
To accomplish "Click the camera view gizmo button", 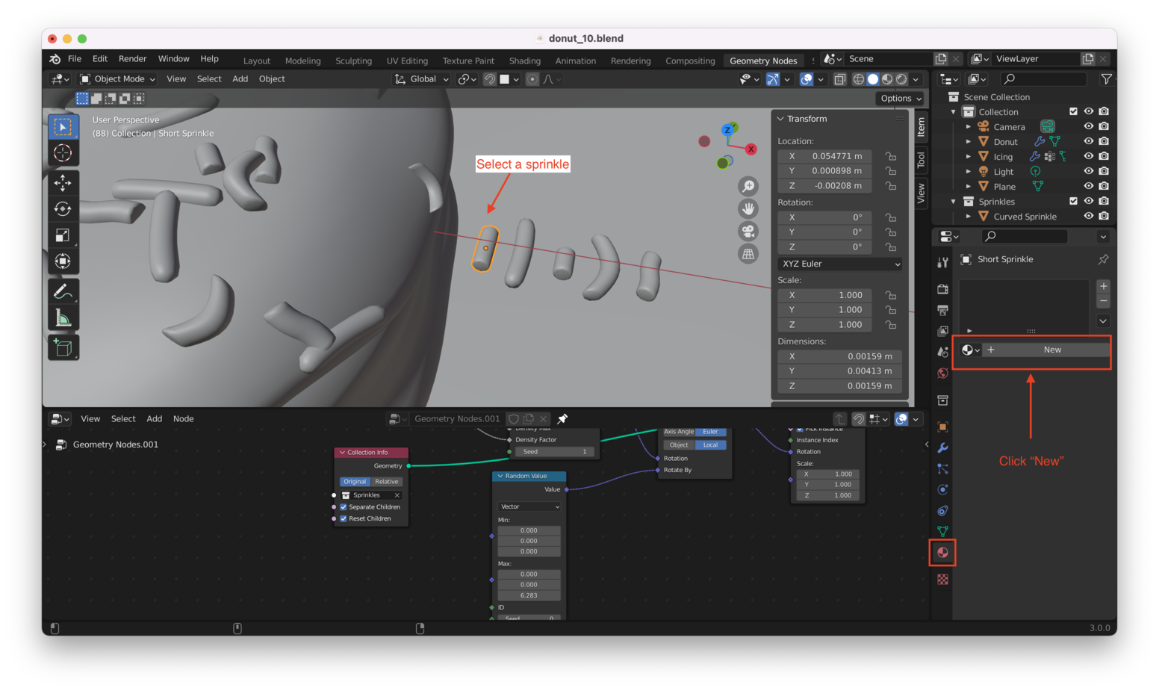I will click(x=748, y=232).
